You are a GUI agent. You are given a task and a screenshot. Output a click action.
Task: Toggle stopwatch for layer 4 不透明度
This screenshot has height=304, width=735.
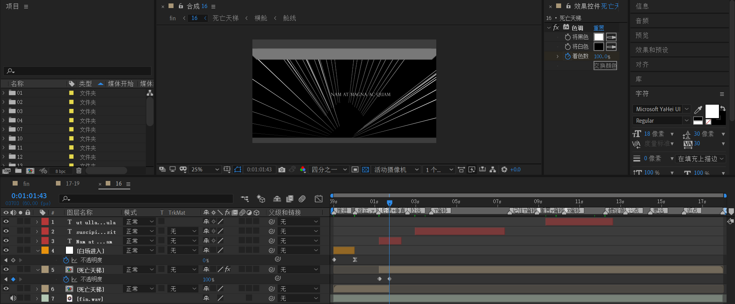pos(66,260)
